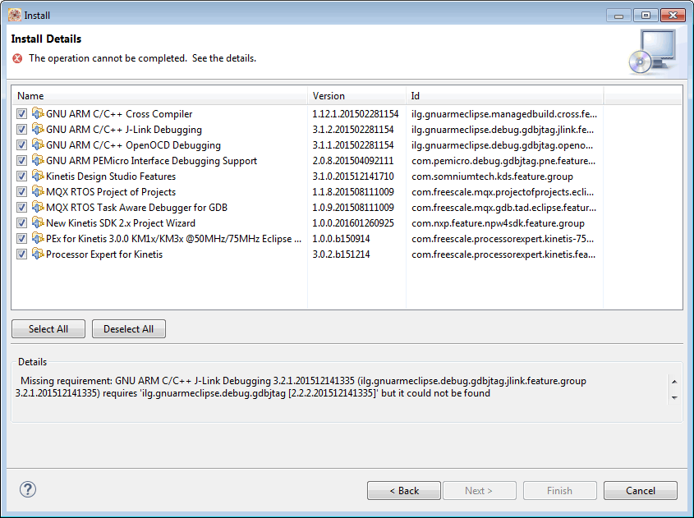The image size is (694, 518).
Task: Uncheck GNU ARM C/C++ Cross Compiler
Action: 21,113
